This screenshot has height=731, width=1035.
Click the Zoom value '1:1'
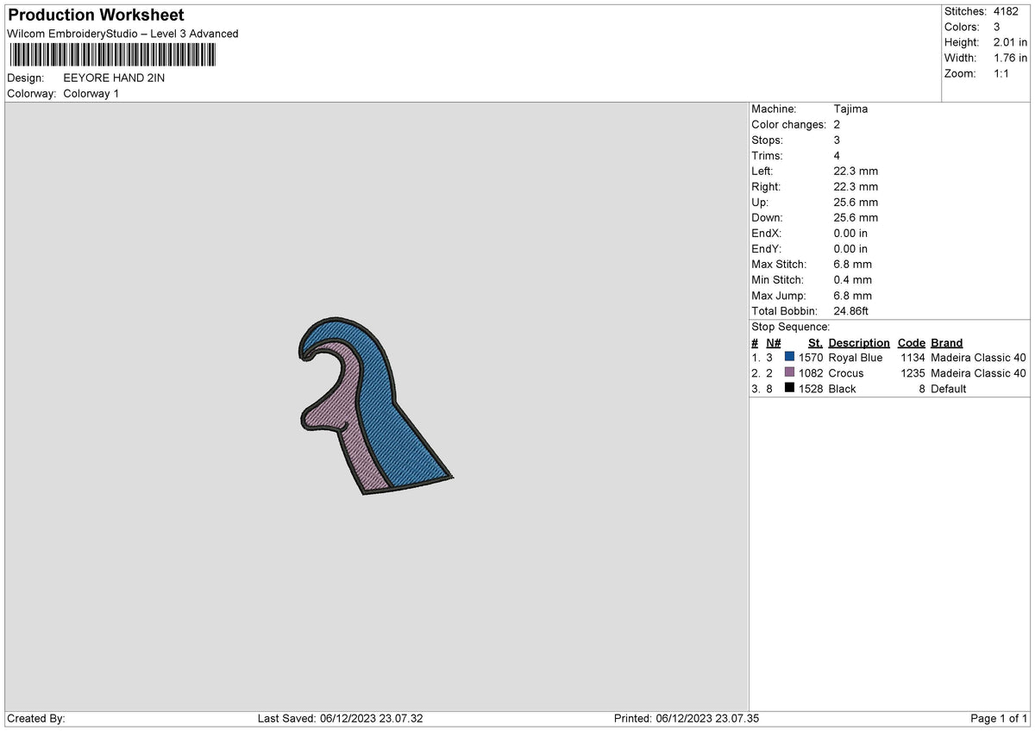coord(1003,73)
